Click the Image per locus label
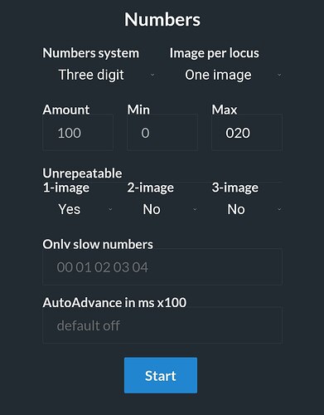The image size is (324, 415). pyautogui.click(x=215, y=53)
